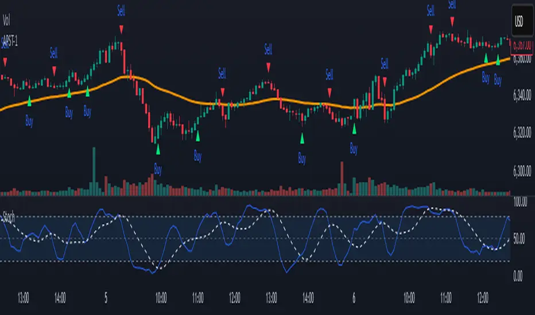
Task: Click date label 6 on time axis
Action: pos(354,298)
